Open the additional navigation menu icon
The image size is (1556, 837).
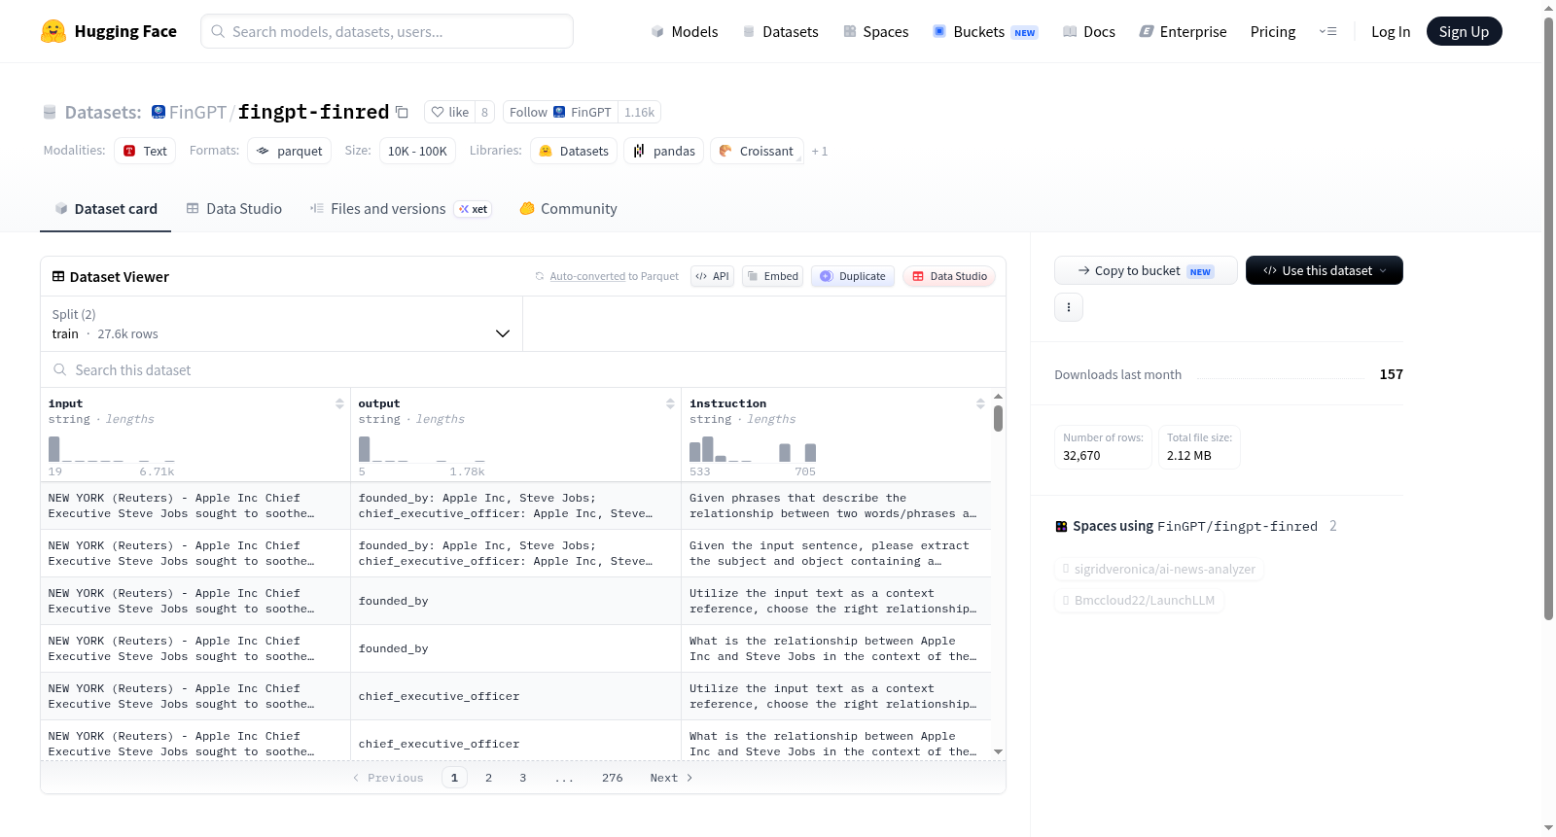(1327, 31)
